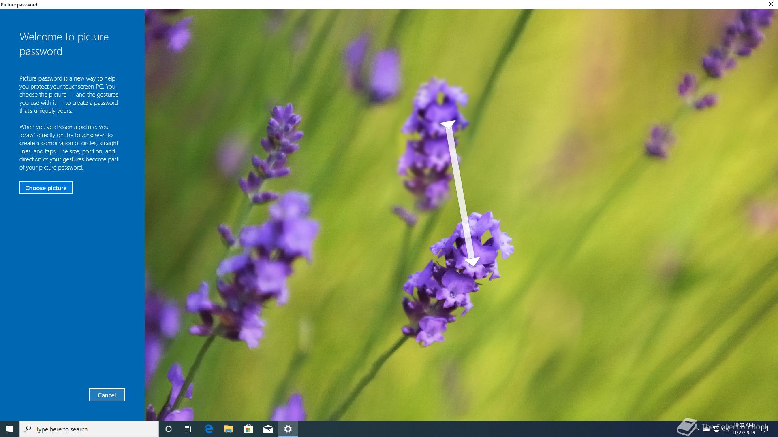
Task: Click the Type here to search box
Action: 89,429
